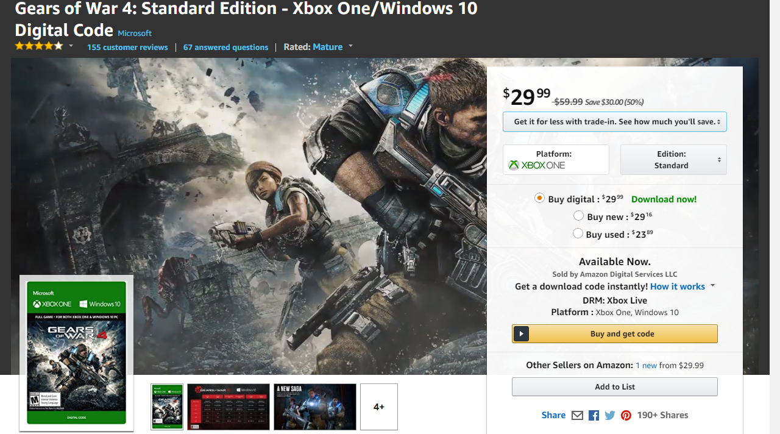Select the A New Saga thumbnail
The height and width of the screenshot is (434, 780).
pyautogui.click(x=315, y=407)
